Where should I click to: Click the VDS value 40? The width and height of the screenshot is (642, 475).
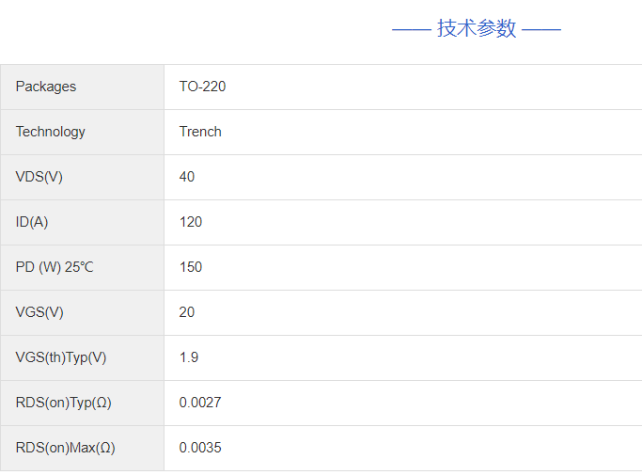tap(187, 177)
